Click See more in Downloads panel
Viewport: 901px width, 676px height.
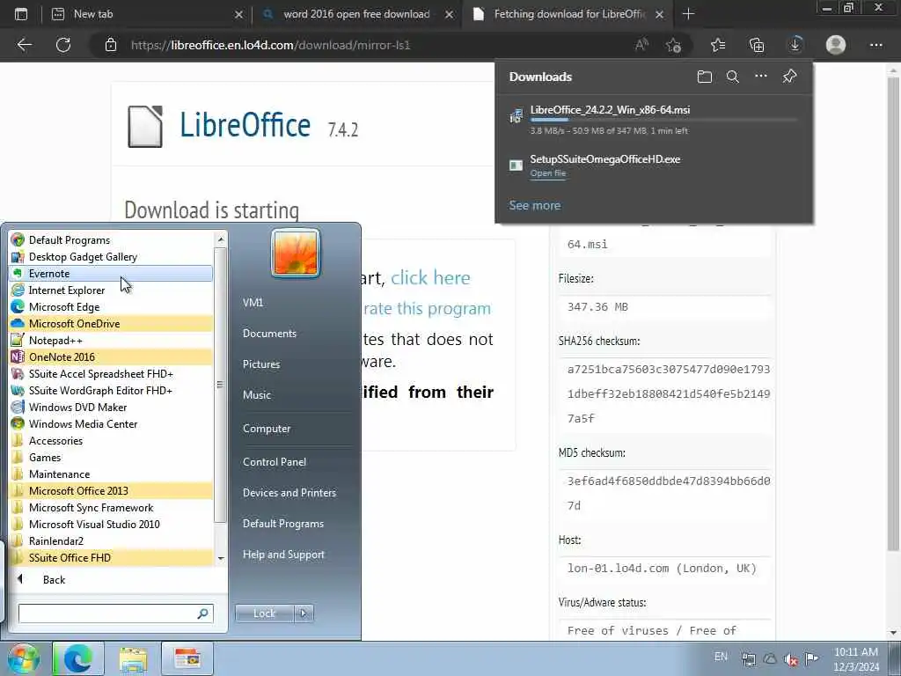(534, 205)
